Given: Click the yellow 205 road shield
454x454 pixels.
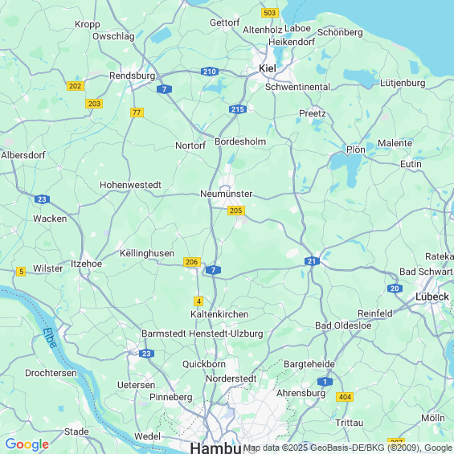Looking at the screenshot, I should pos(236,211).
